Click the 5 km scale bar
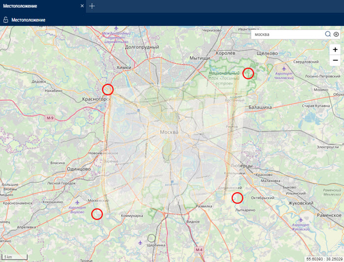This screenshot has height=262, width=344. point(15,257)
